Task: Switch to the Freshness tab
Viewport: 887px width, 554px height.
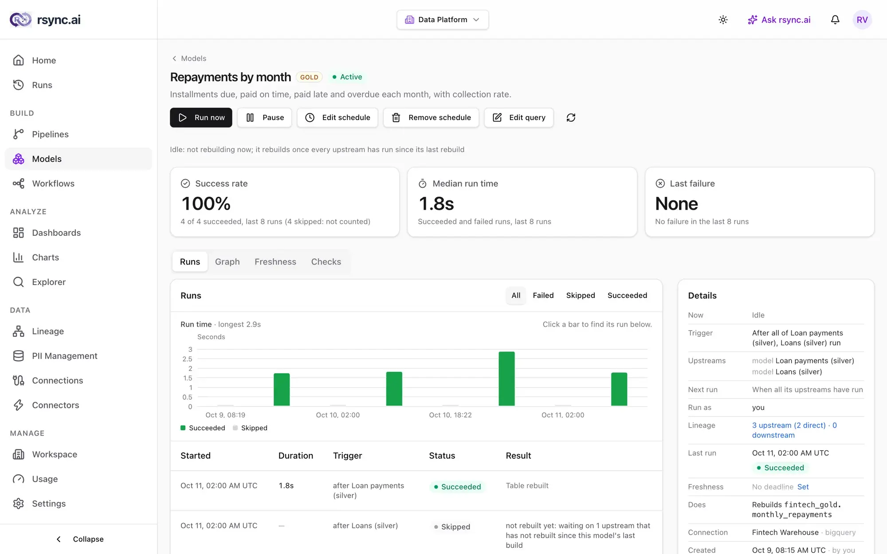Action: (x=275, y=262)
